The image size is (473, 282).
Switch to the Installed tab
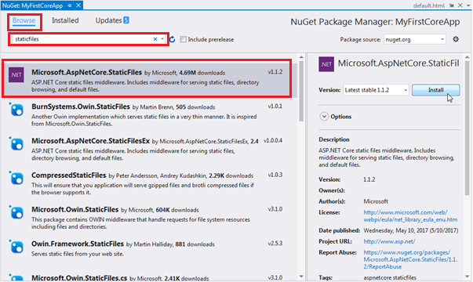(x=65, y=20)
